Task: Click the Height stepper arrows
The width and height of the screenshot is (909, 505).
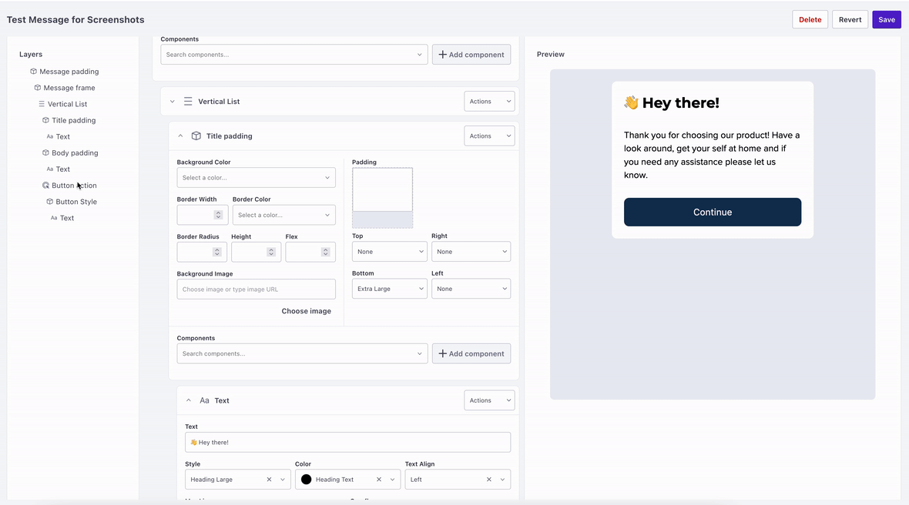Action: coord(270,252)
